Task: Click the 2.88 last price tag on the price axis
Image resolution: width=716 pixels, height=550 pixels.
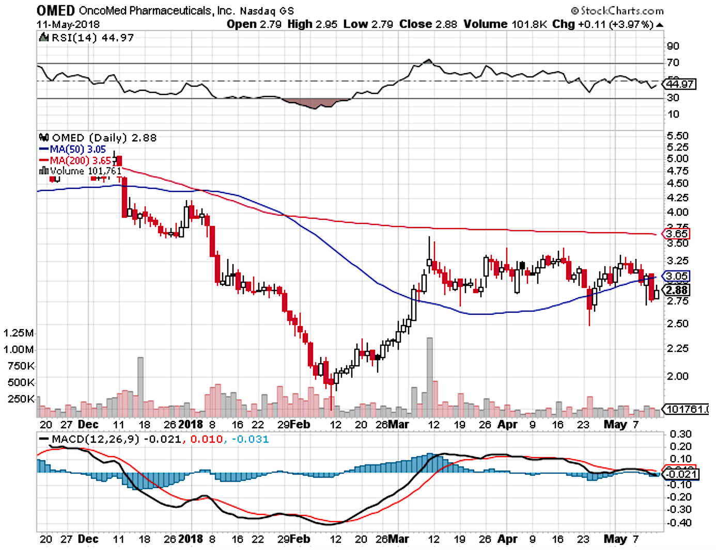Action: click(676, 290)
